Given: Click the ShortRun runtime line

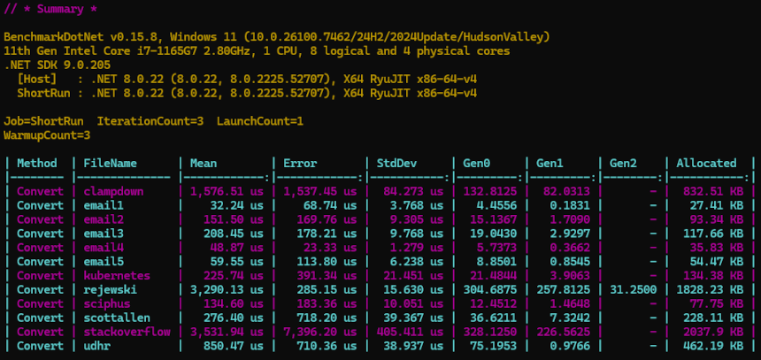Looking at the screenshot, I should [x=247, y=93].
